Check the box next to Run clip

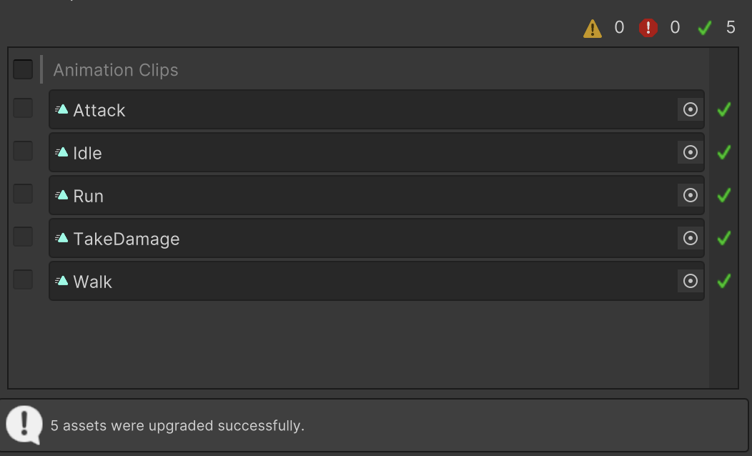(23, 194)
